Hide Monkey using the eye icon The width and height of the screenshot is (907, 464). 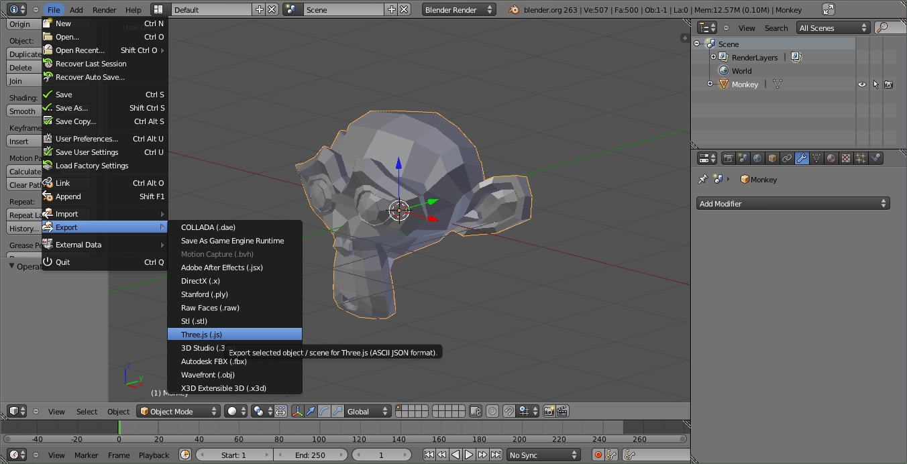pyautogui.click(x=862, y=84)
